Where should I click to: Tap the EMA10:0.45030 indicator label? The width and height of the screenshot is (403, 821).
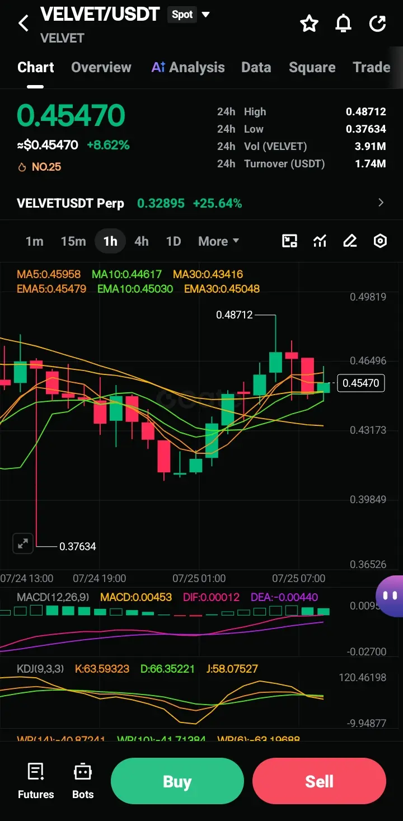135,289
